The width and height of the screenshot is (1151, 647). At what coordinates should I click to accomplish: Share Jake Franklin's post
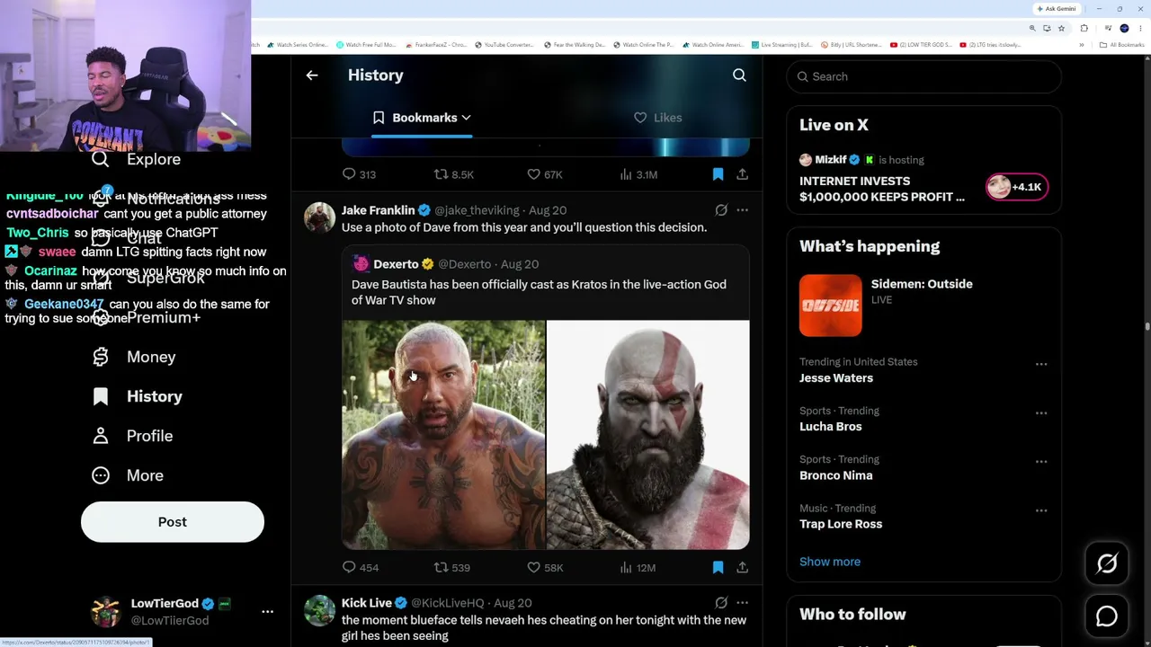(x=742, y=568)
